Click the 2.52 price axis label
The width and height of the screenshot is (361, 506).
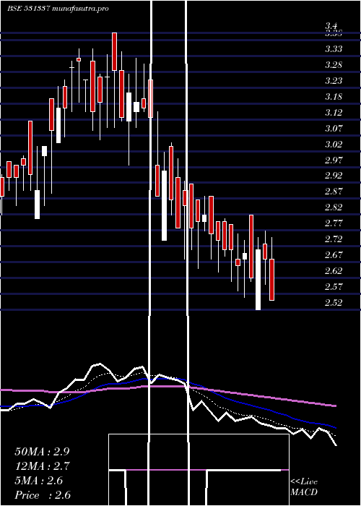click(x=334, y=303)
